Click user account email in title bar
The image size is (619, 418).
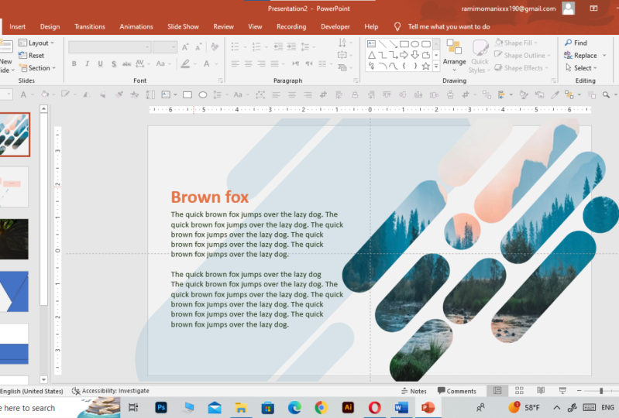(508, 9)
